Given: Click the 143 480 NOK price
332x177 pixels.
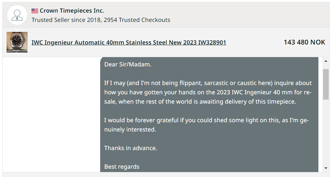Looking at the screenshot, I should click(304, 42).
